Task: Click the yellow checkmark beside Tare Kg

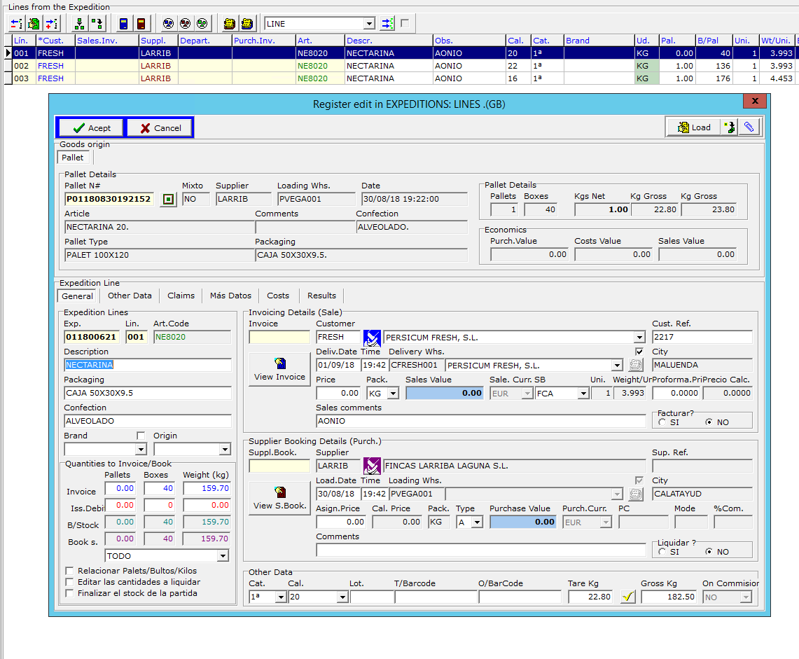Action: tap(628, 597)
